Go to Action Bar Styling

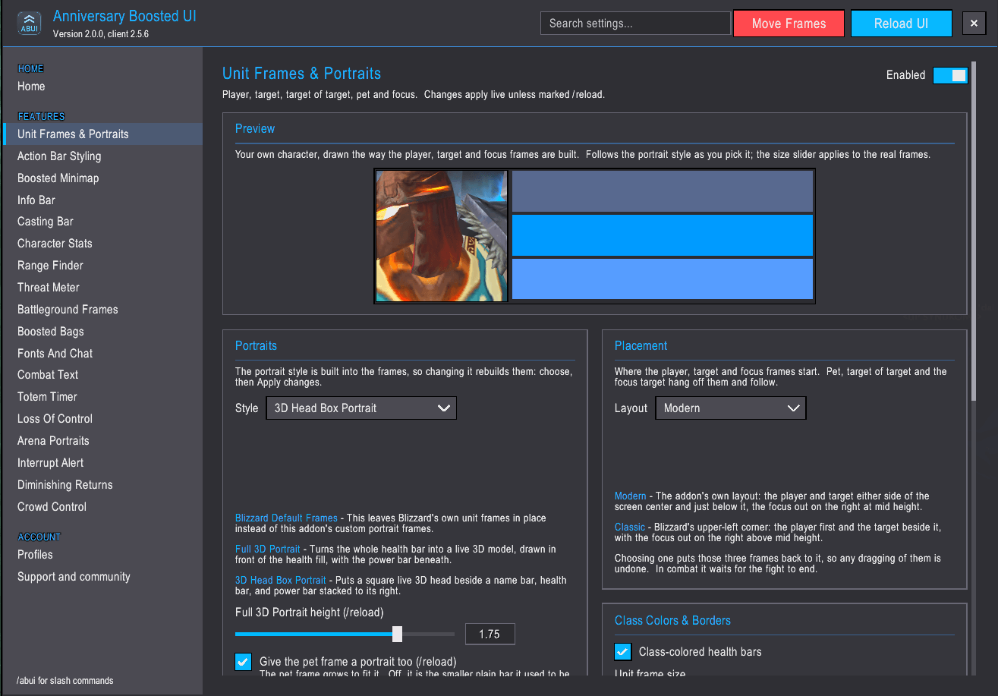click(x=59, y=156)
